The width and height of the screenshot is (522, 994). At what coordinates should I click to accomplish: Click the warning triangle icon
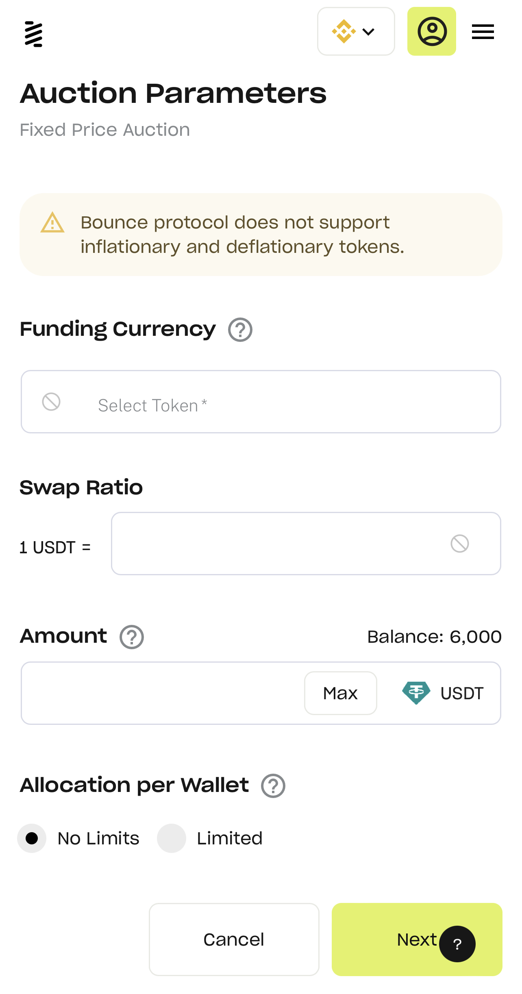pos(52,223)
